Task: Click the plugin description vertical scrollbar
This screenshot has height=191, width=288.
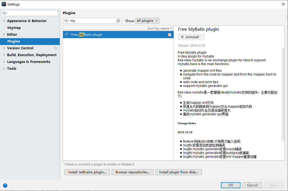Action: (x=283, y=94)
